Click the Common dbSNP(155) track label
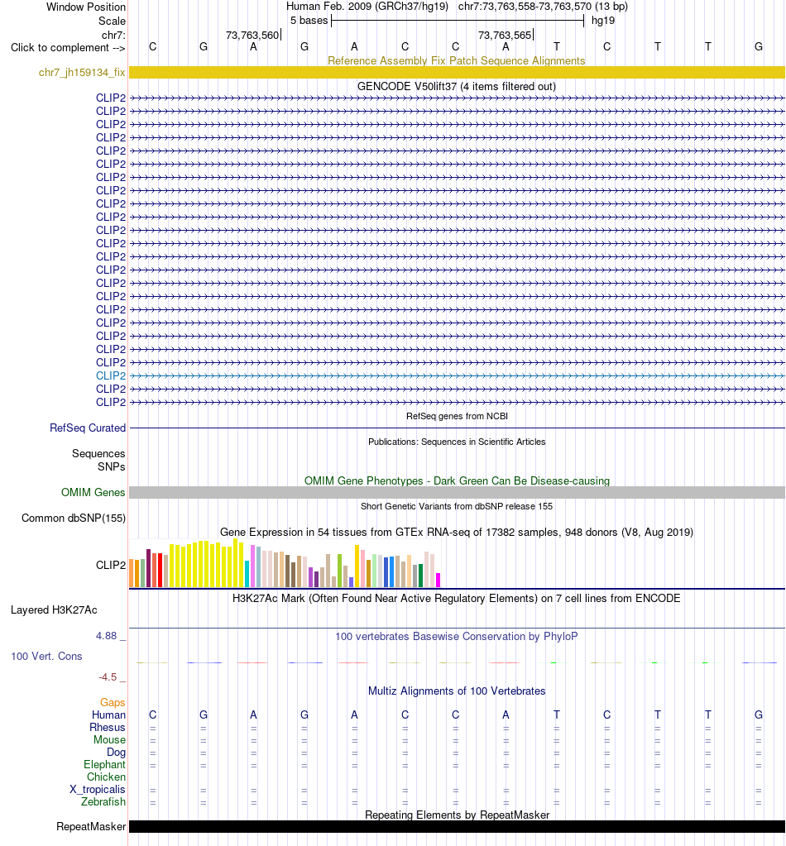This screenshot has height=846, width=786. pyautogui.click(x=74, y=518)
